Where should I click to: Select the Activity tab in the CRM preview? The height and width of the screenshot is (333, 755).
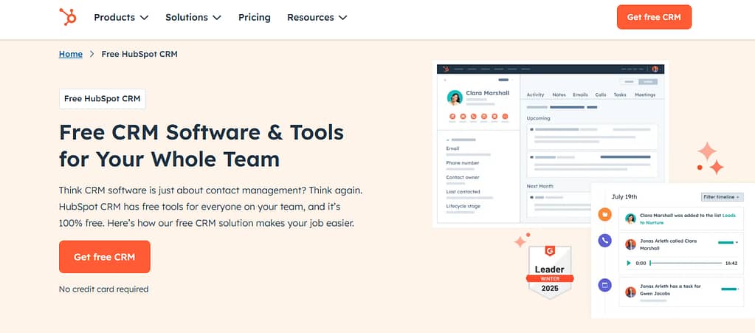[x=535, y=95]
